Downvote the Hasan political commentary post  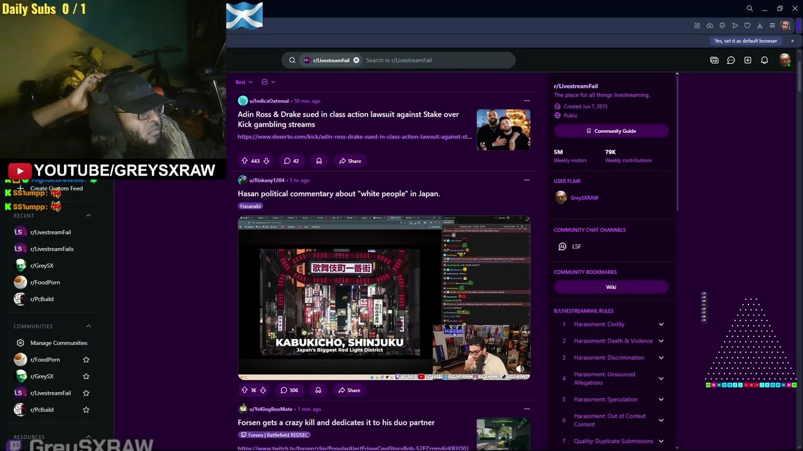(263, 390)
